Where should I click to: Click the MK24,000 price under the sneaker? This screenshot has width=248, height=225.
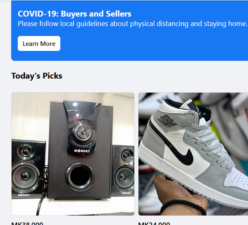(x=154, y=223)
